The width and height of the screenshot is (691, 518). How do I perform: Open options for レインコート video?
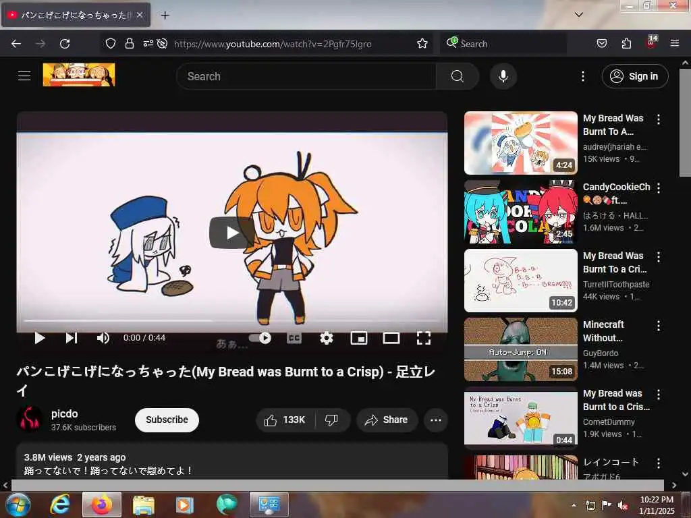pyautogui.click(x=659, y=463)
